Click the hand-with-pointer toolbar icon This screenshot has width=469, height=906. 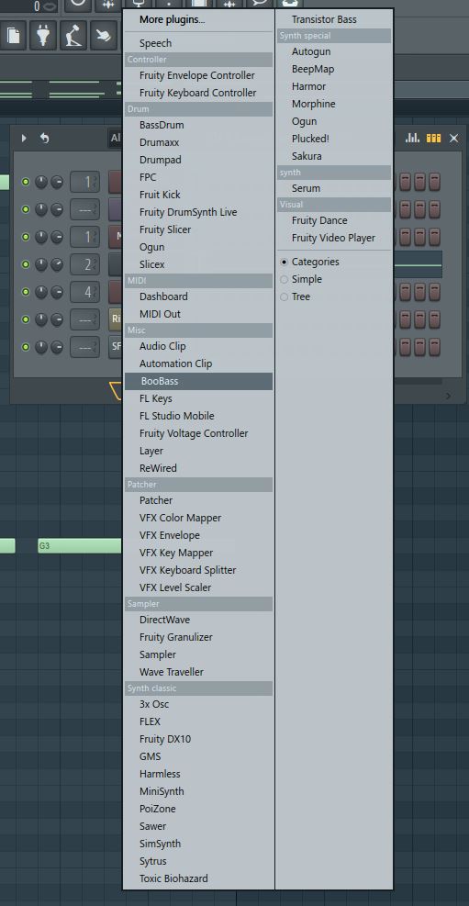(105, 35)
